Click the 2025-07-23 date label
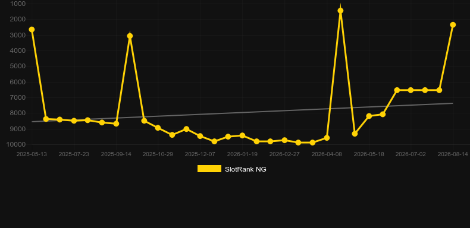The height and width of the screenshot is (228, 470). 74,154
